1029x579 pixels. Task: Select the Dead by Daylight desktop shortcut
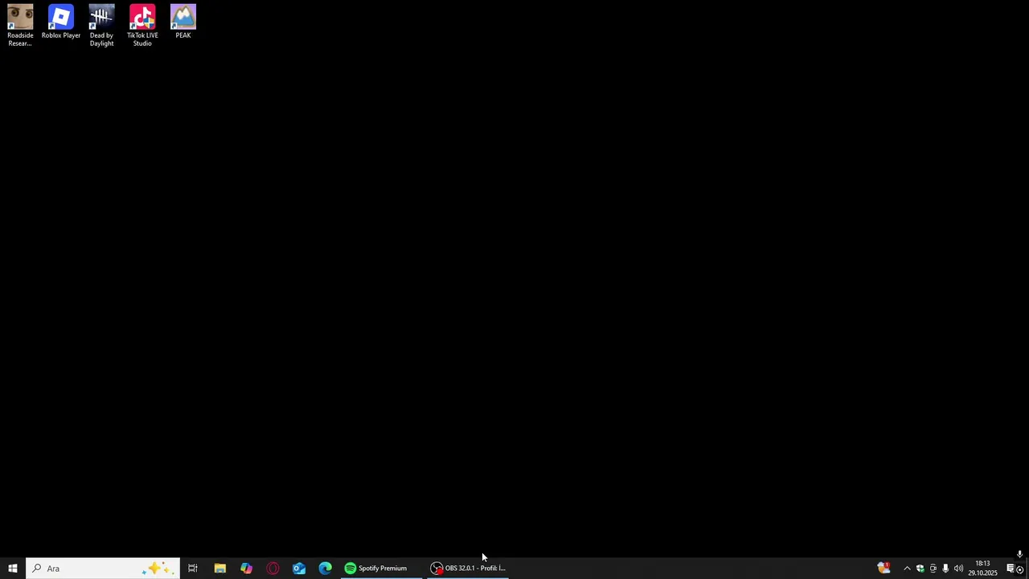[x=101, y=26]
